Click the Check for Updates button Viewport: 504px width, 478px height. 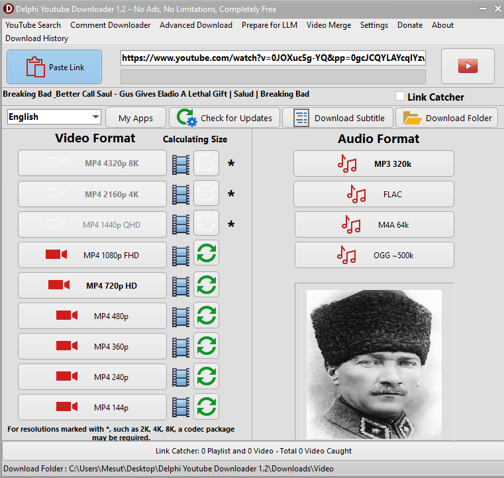[225, 118]
